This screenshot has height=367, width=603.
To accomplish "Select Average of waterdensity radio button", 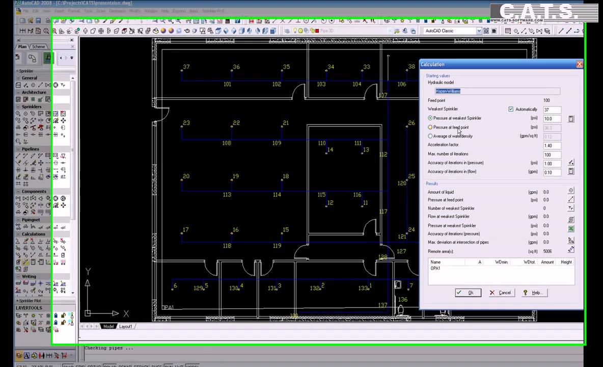I will [x=430, y=136].
